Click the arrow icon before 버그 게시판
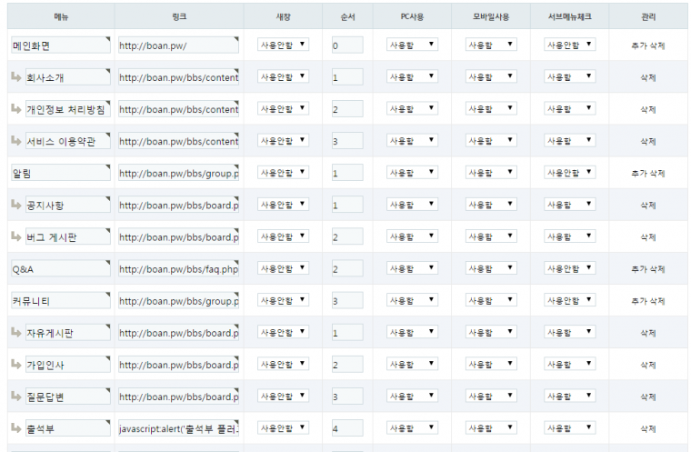Viewport: 691px width, 452px height. [16, 236]
